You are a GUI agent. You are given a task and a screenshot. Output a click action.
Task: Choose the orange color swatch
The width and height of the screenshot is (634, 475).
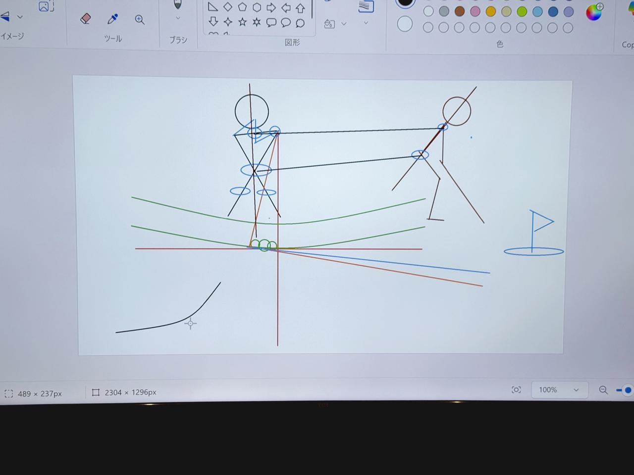click(490, 11)
